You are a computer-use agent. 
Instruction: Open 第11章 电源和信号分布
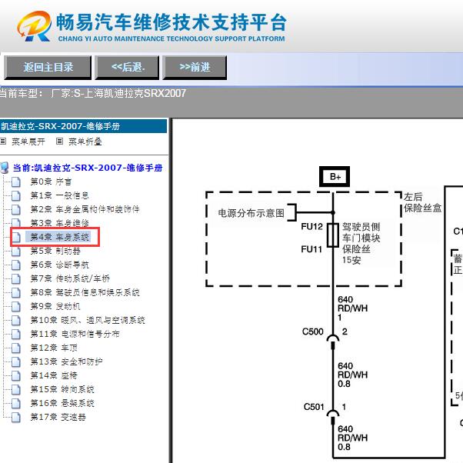75,334
